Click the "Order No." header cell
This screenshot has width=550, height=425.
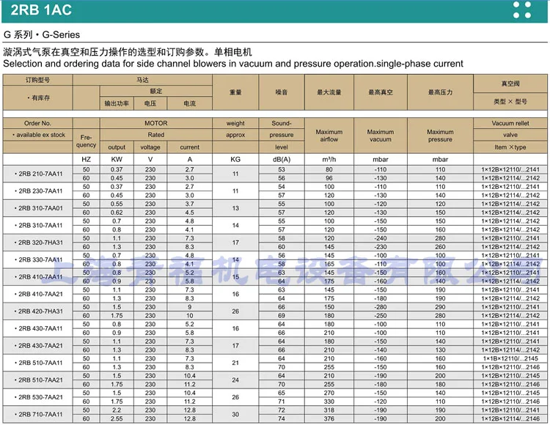coord(37,123)
